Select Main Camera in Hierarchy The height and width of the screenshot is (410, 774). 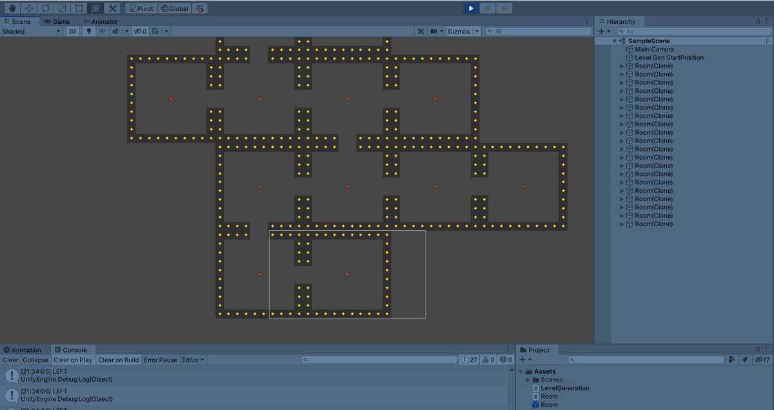pyautogui.click(x=654, y=49)
